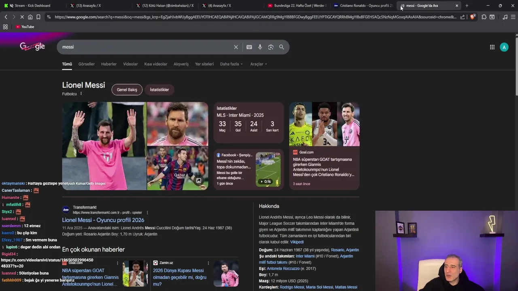Image resolution: width=518 pixels, height=291 pixels.
Task: Click the Google logo
Action: point(32,46)
